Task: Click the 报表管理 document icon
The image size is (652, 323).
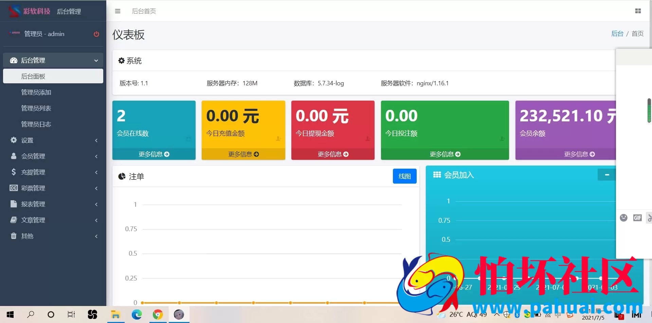Action: click(14, 204)
